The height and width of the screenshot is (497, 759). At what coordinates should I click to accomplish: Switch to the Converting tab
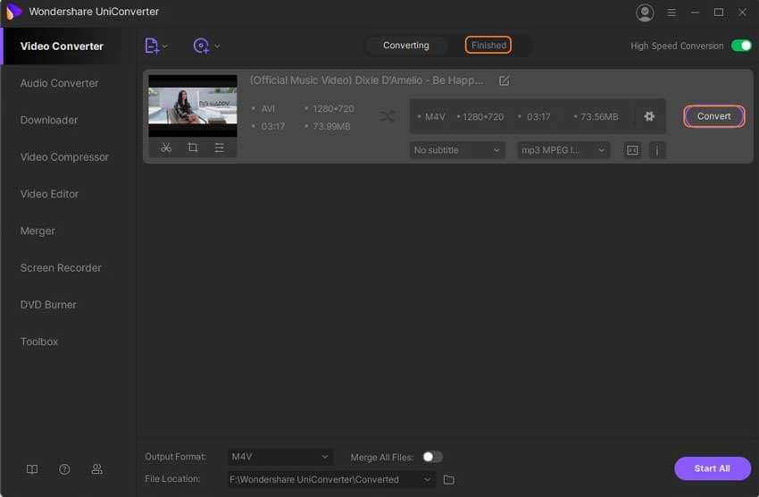click(x=405, y=45)
